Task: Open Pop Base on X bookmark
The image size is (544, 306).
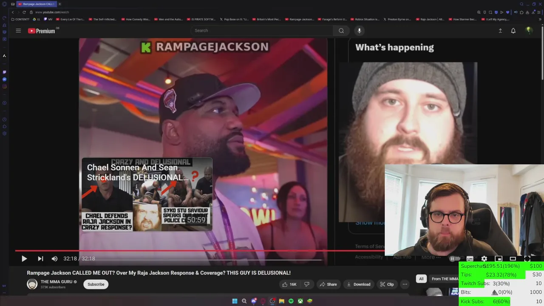Action: click(x=234, y=19)
